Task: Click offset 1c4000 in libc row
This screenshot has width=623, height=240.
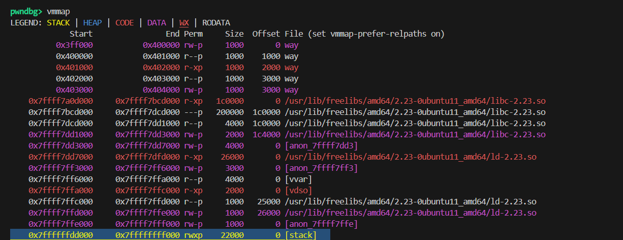Action: [x=266, y=134]
